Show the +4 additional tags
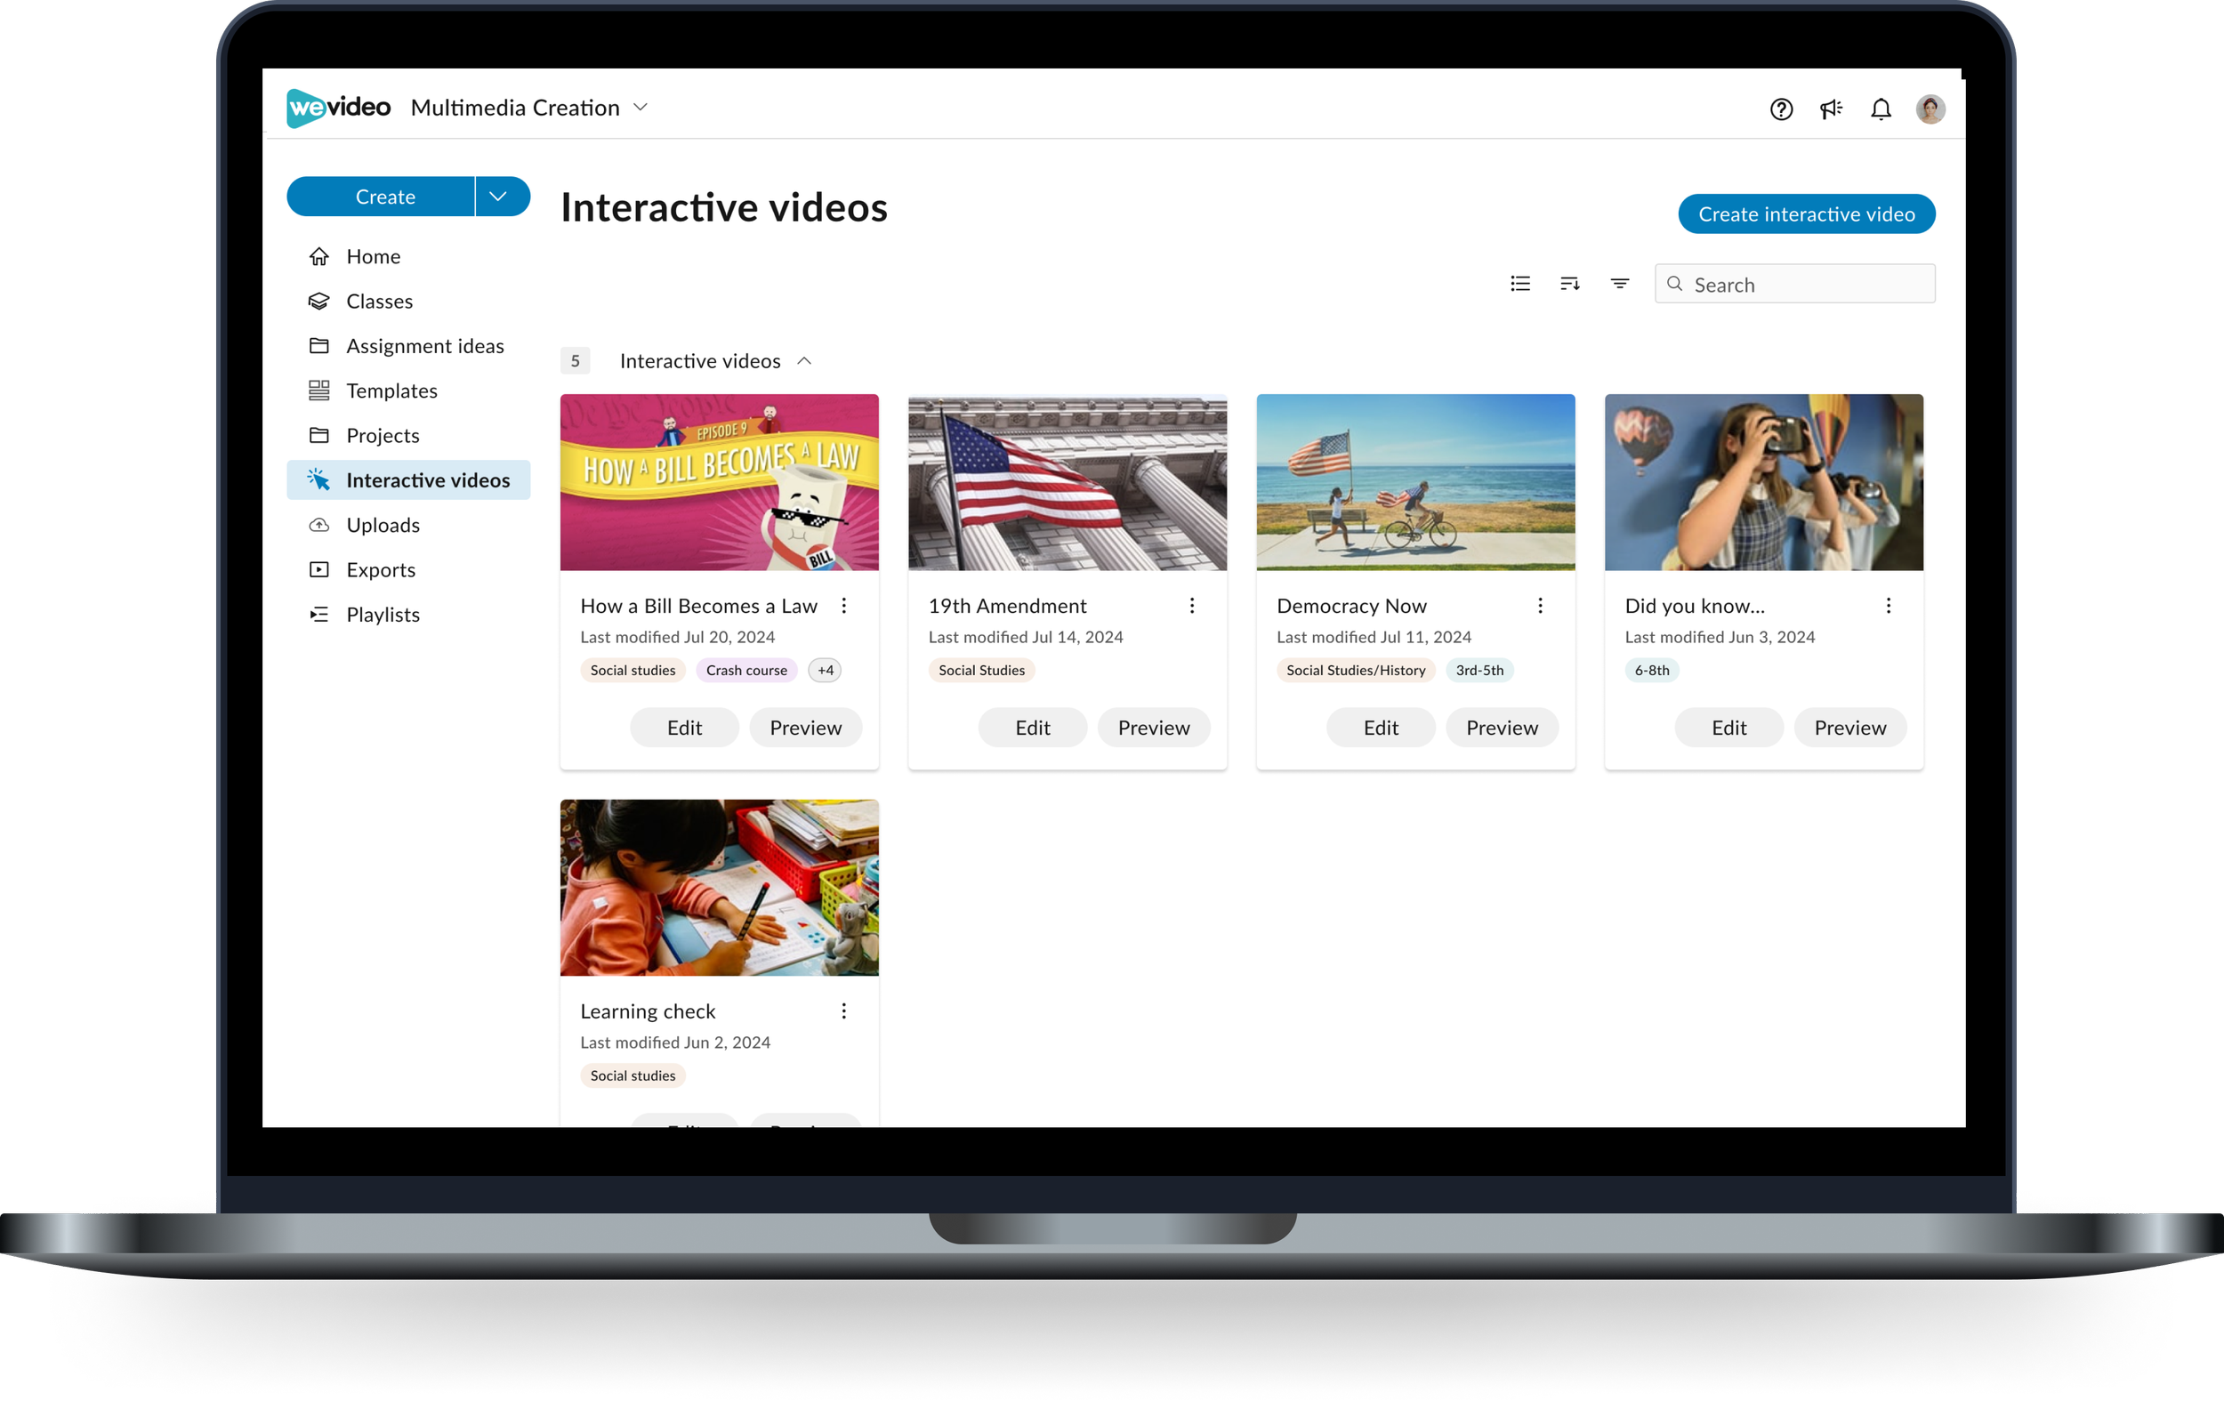 tap(825, 671)
